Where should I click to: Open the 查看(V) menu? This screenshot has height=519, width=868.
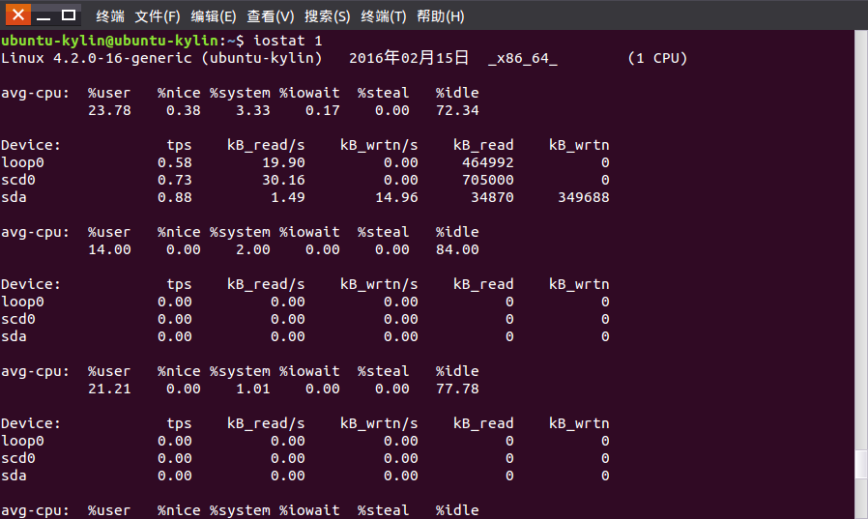point(270,16)
